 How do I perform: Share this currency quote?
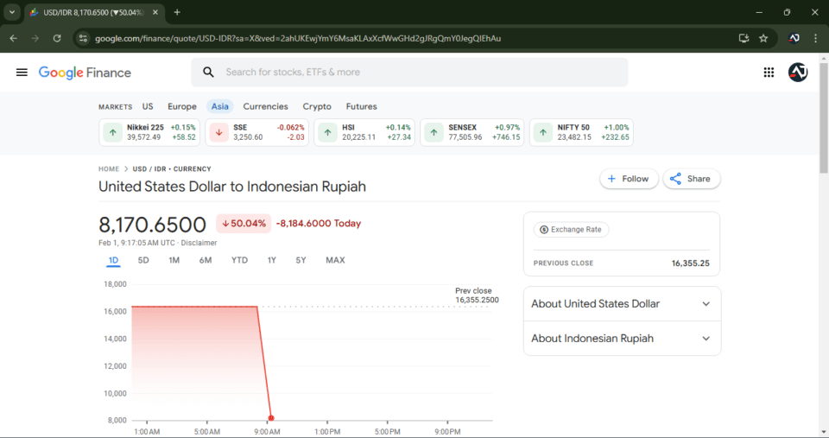click(x=692, y=179)
